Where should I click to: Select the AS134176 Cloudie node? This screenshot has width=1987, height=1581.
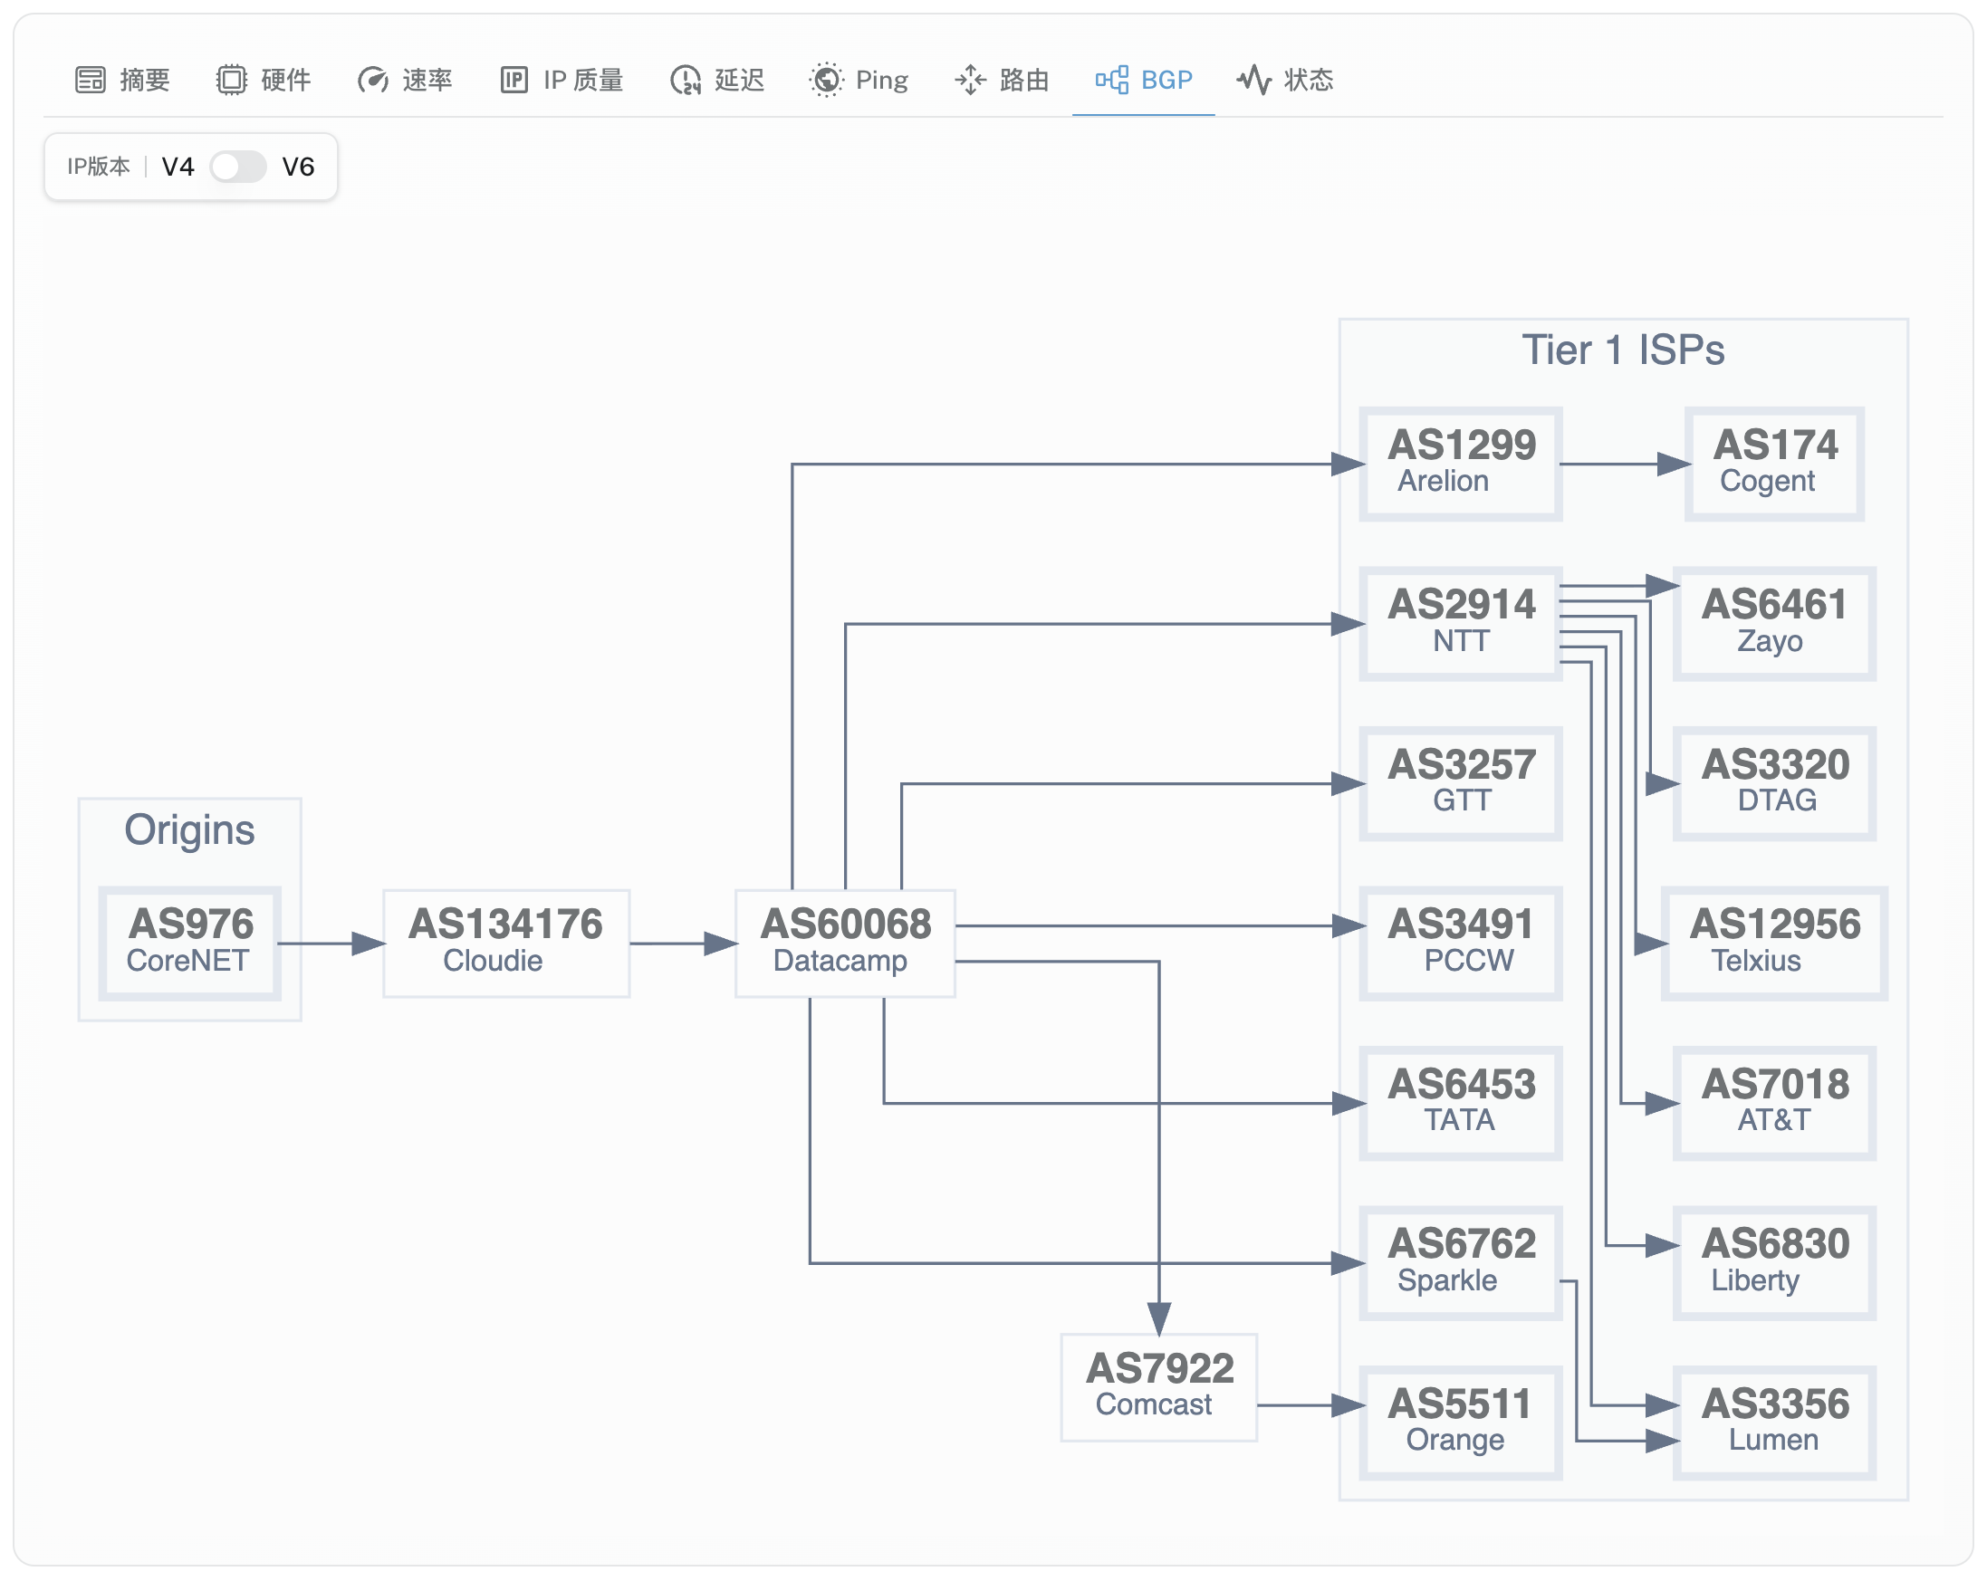click(505, 942)
